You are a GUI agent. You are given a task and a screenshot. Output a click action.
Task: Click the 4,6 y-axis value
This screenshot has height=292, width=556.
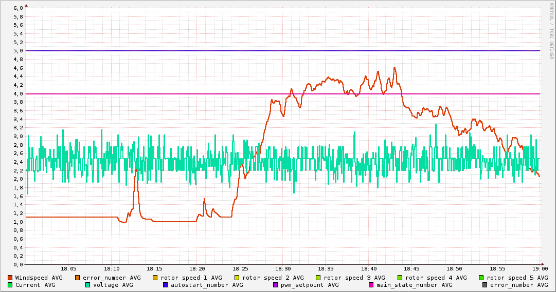point(19,68)
